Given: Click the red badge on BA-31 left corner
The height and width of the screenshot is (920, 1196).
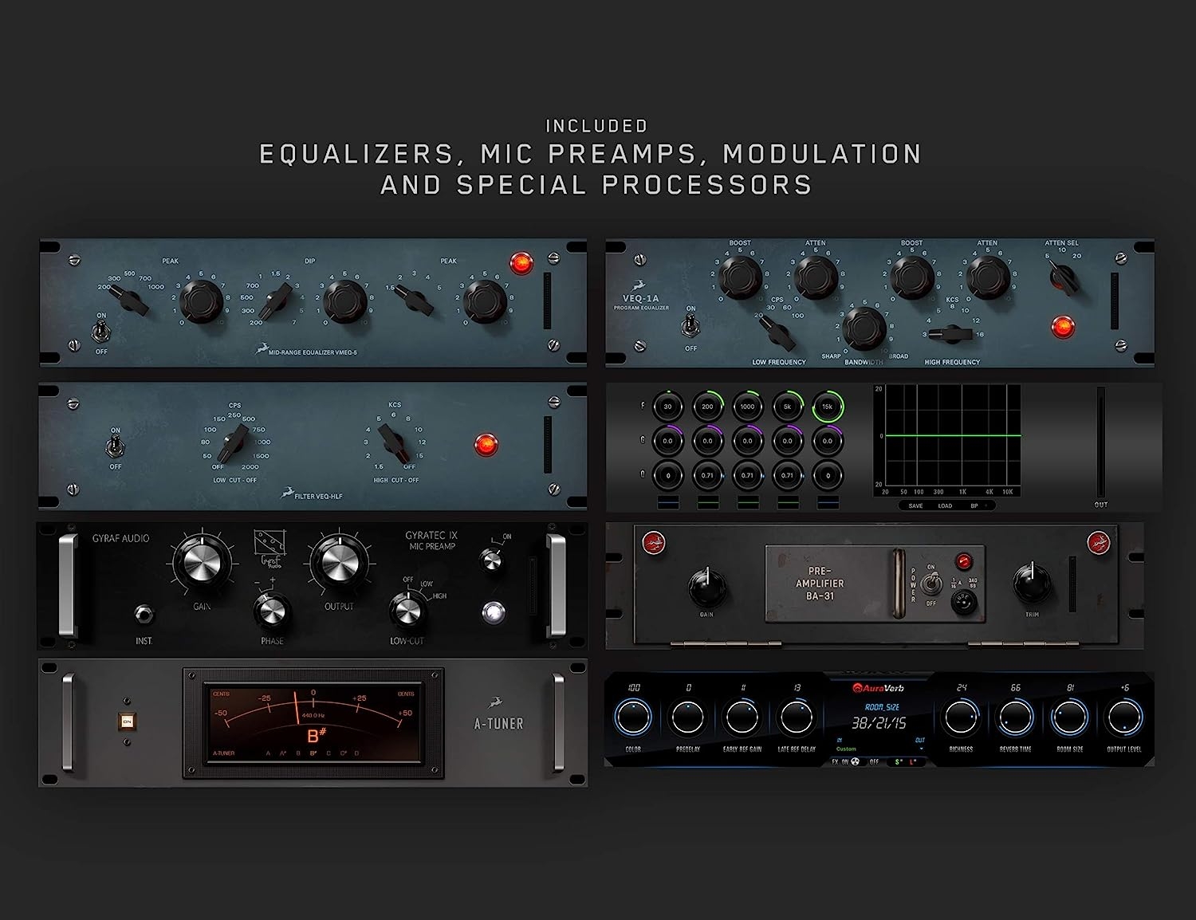Looking at the screenshot, I should (655, 545).
